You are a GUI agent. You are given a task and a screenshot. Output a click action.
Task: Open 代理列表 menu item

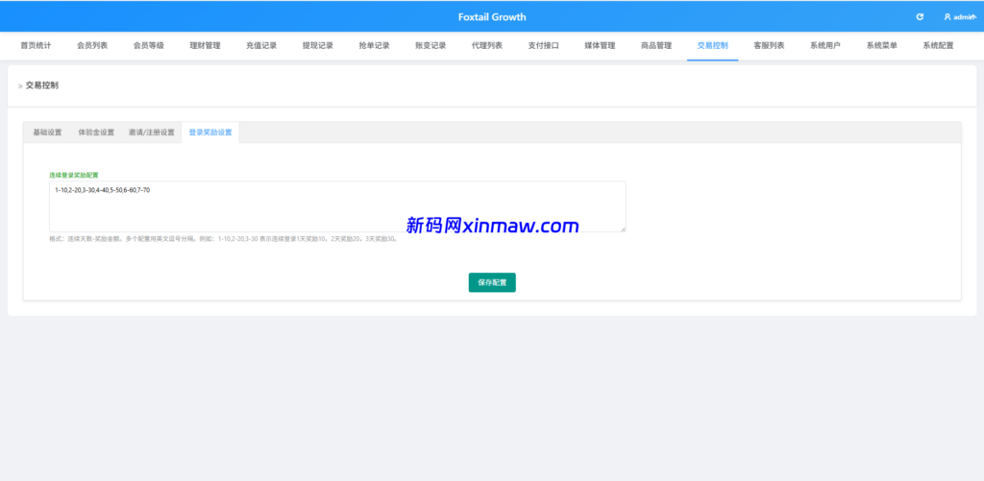[x=487, y=46]
